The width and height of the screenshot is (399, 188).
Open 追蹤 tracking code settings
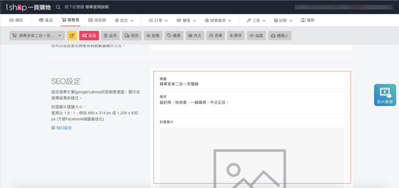point(257,36)
